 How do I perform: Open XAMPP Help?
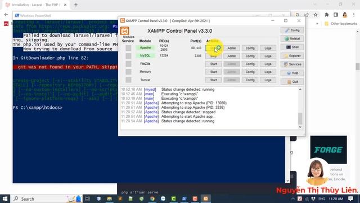pos(292,73)
